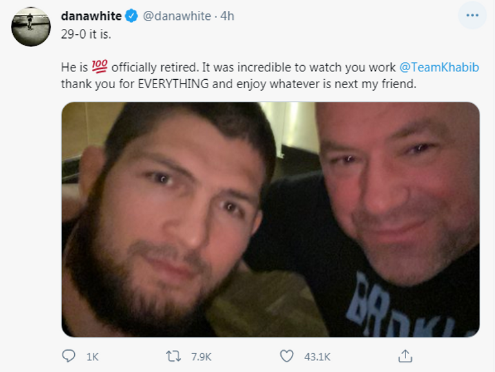Click the 4h timestamp link

227,16
